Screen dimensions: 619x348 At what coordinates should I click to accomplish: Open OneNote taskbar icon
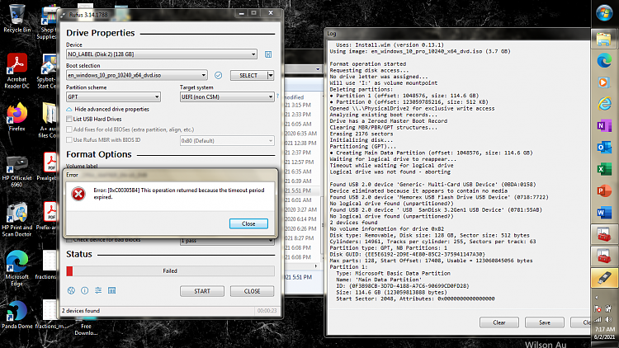(x=604, y=126)
